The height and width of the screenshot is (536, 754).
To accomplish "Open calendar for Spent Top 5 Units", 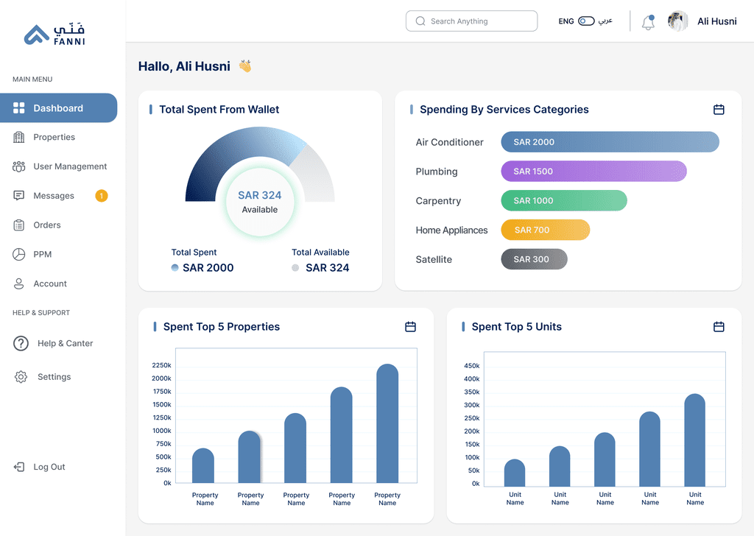I will point(719,327).
